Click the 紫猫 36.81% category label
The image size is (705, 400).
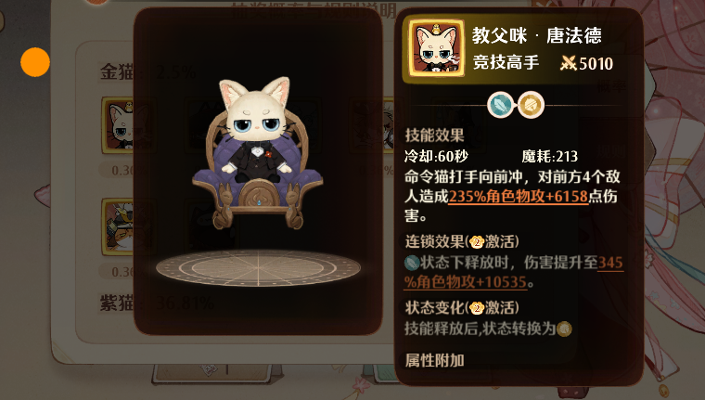(157, 303)
